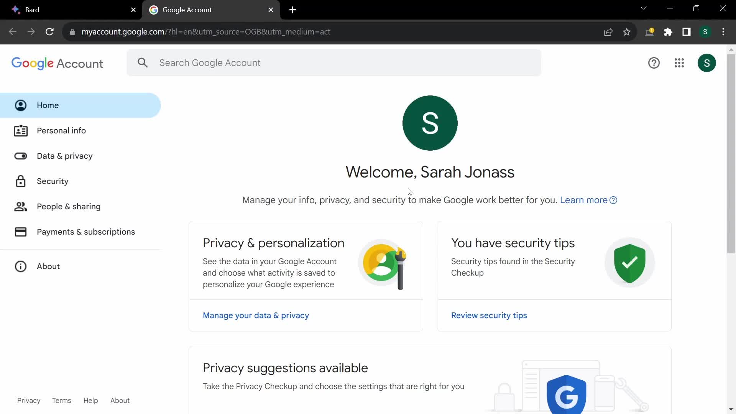Click the Google Account home icon
The image size is (736, 414).
[x=20, y=105]
